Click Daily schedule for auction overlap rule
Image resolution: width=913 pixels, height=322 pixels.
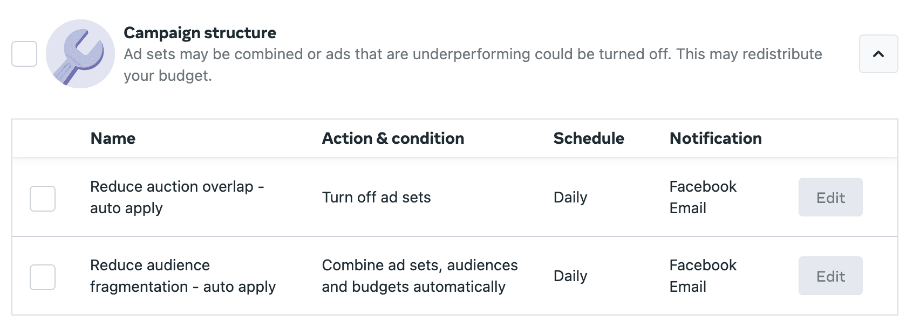(570, 197)
